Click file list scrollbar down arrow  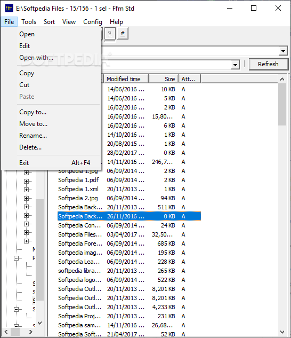(282, 332)
